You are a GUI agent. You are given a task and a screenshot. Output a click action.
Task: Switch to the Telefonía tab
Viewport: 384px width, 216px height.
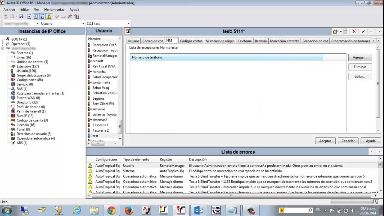(x=245, y=41)
